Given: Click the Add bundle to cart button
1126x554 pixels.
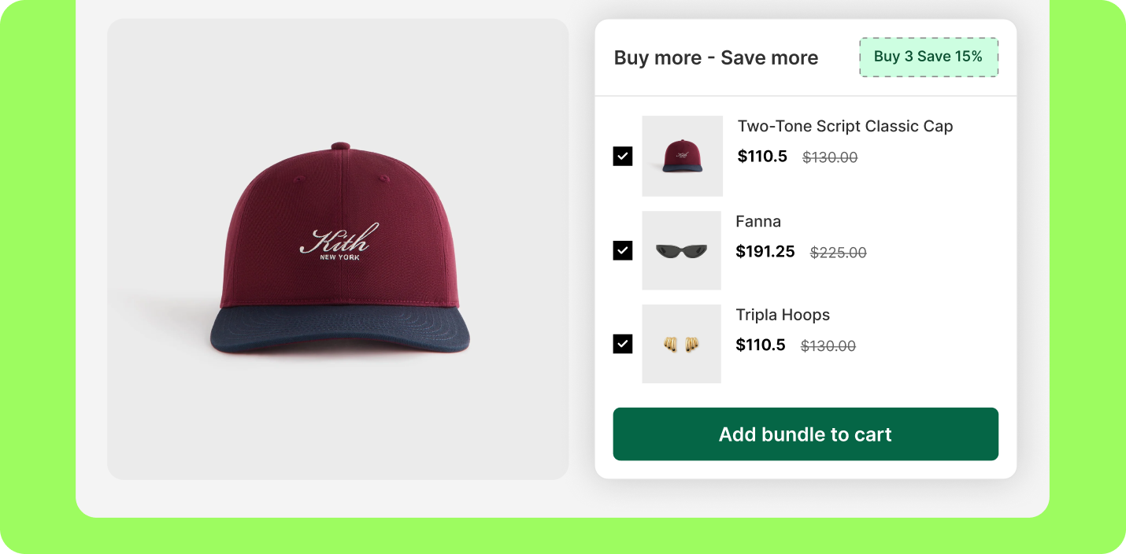Looking at the screenshot, I should (x=806, y=434).
